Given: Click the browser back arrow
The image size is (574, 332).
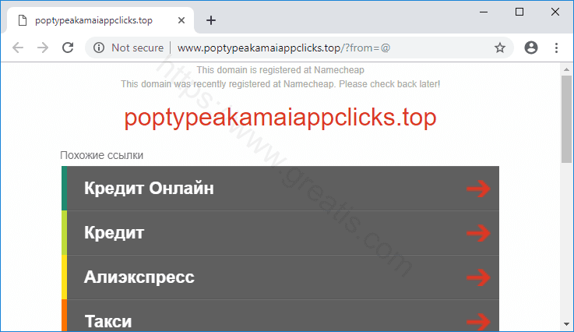Looking at the screenshot, I should (18, 48).
